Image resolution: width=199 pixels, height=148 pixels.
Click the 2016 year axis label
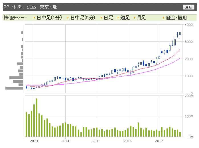[128, 141]
